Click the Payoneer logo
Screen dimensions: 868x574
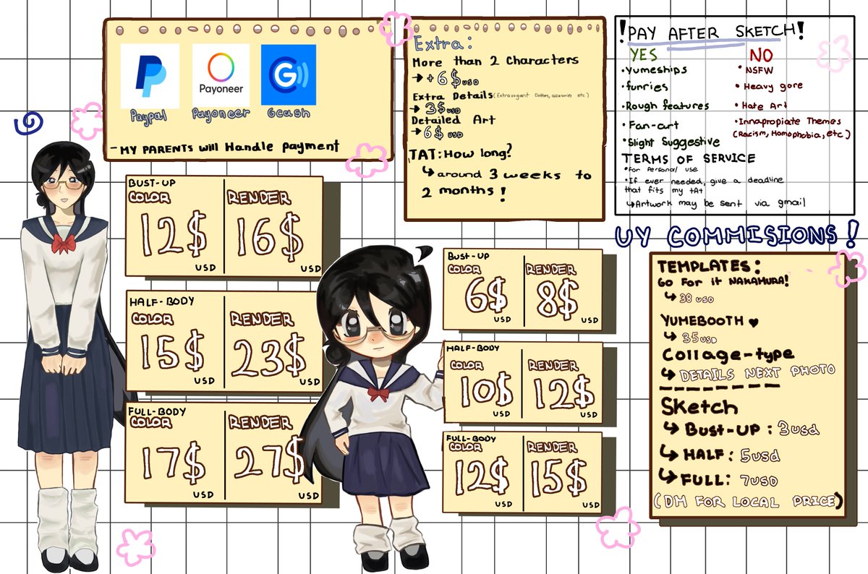221,76
